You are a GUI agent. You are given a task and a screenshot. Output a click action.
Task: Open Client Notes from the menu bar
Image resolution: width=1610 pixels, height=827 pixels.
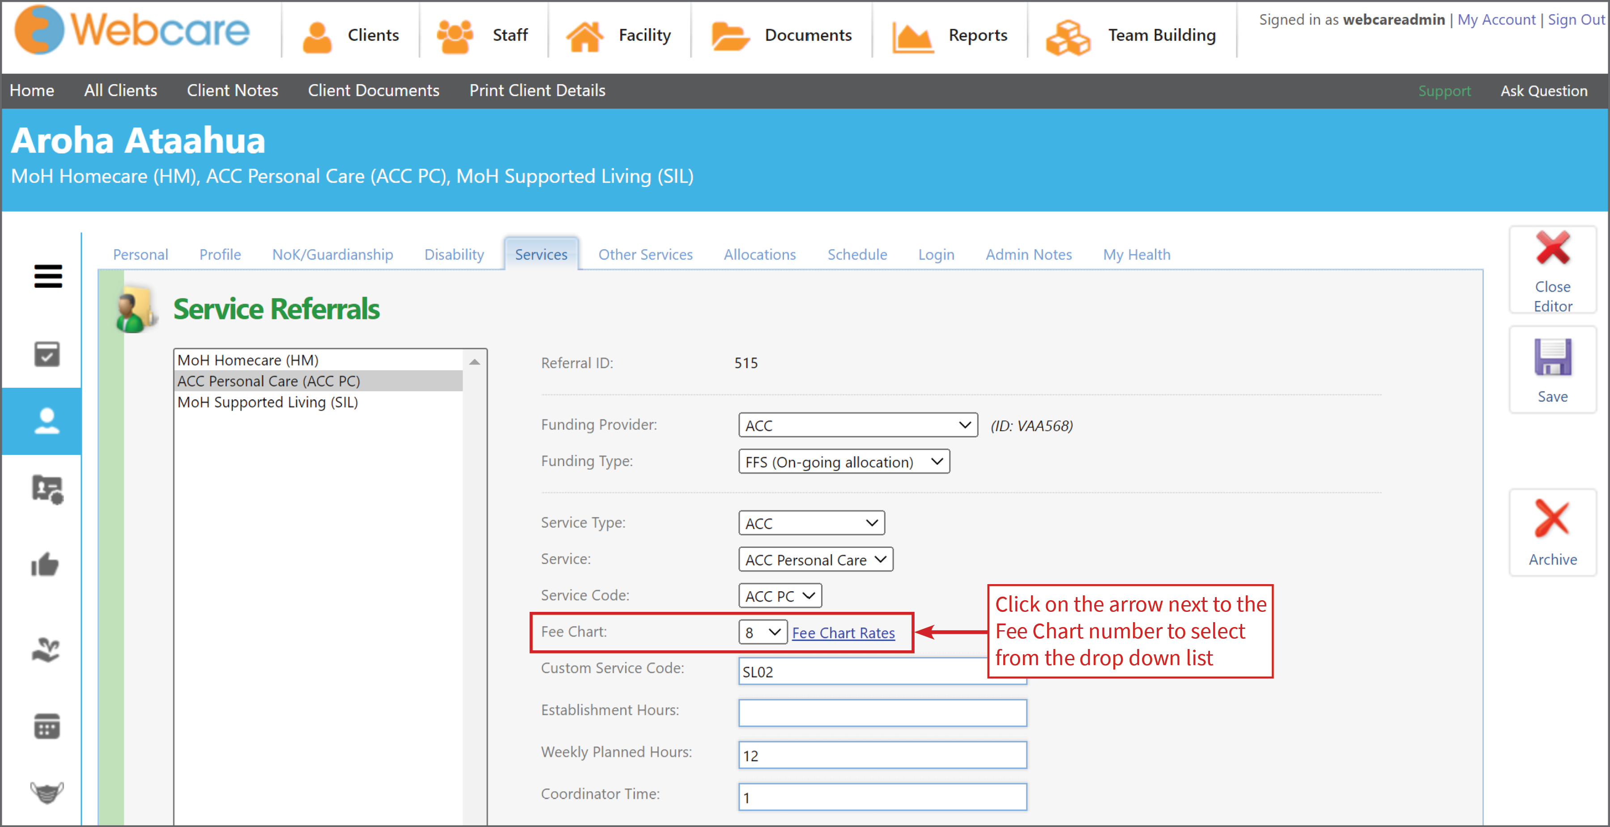(x=232, y=90)
